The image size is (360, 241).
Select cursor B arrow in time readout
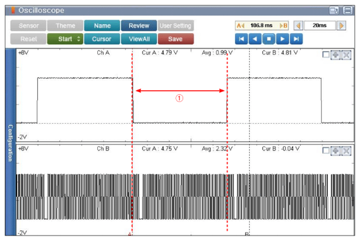click(x=284, y=25)
